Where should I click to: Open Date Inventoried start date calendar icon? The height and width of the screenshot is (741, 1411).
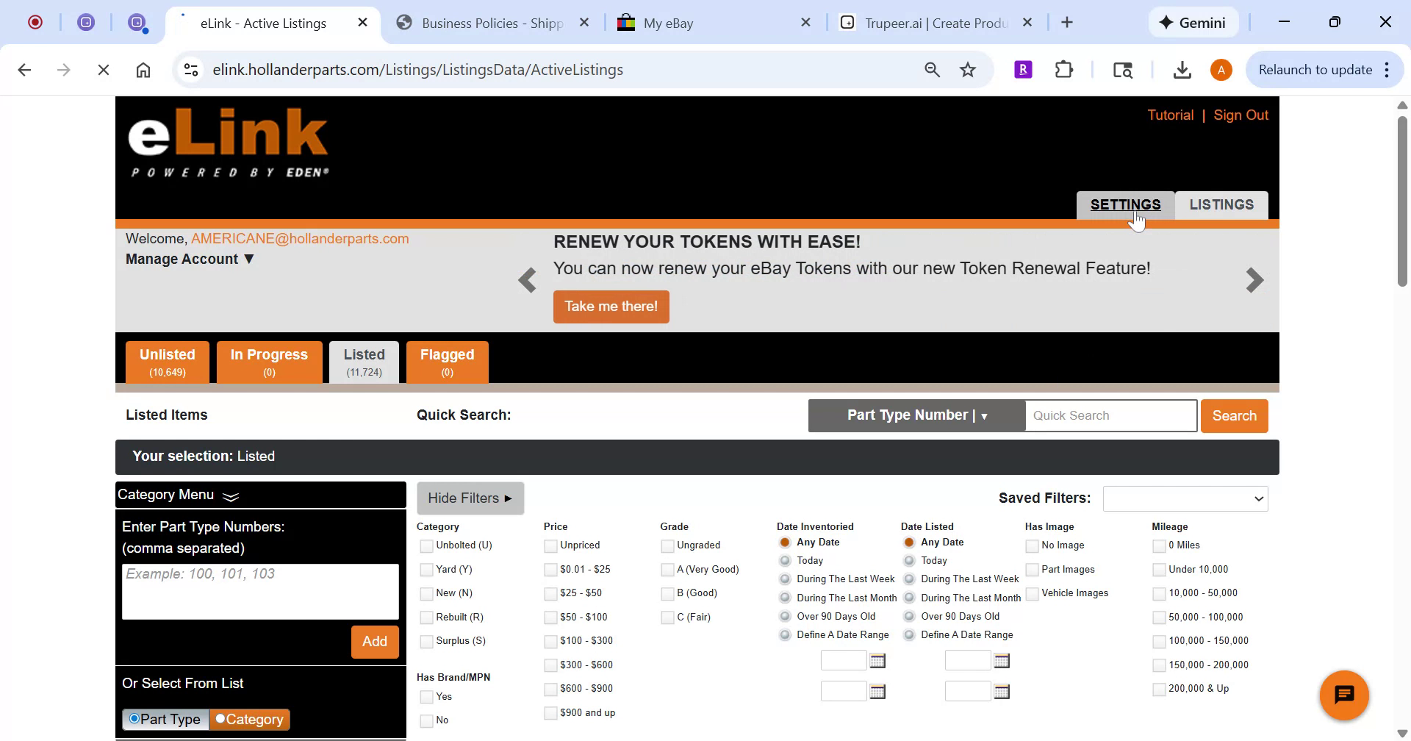tap(879, 660)
